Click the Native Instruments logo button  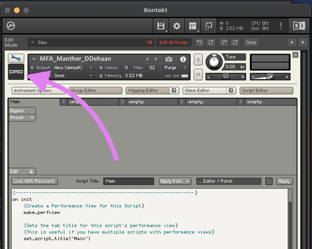click(x=298, y=26)
